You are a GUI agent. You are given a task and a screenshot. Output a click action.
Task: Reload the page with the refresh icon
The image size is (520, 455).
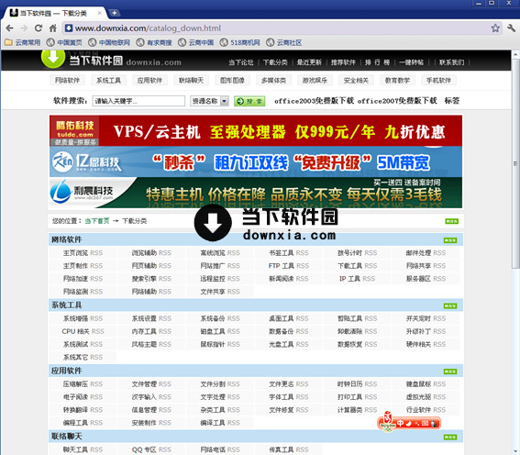pyautogui.click(x=39, y=28)
